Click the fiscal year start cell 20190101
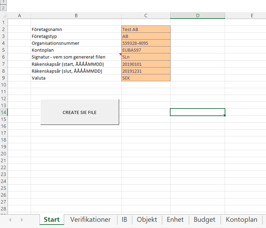 (x=146, y=64)
